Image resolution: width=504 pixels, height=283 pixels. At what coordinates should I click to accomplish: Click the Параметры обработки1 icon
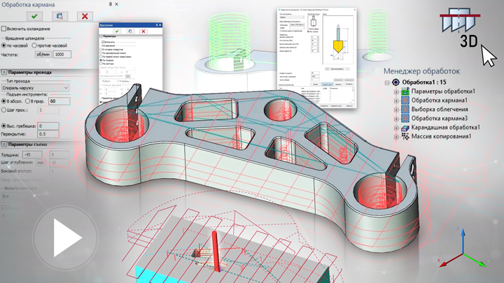pyautogui.click(x=405, y=92)
